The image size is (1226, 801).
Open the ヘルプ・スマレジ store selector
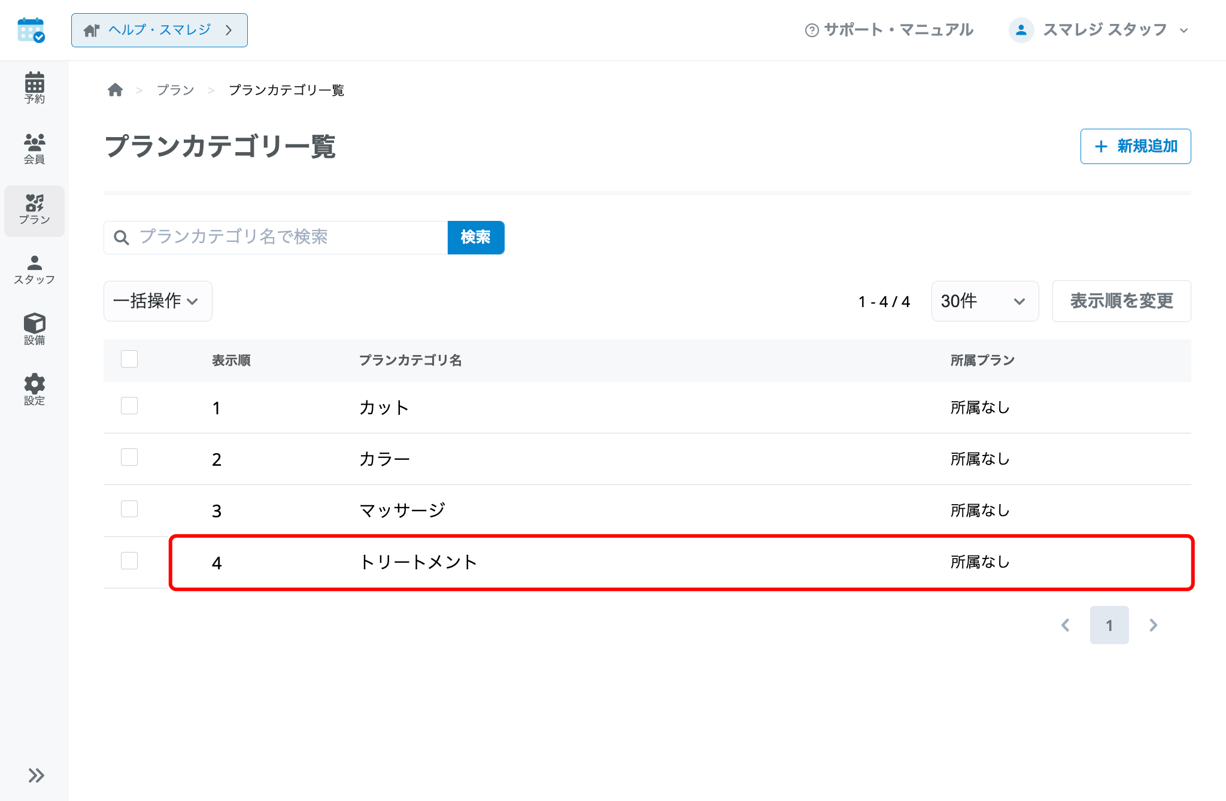coord(159,30)
